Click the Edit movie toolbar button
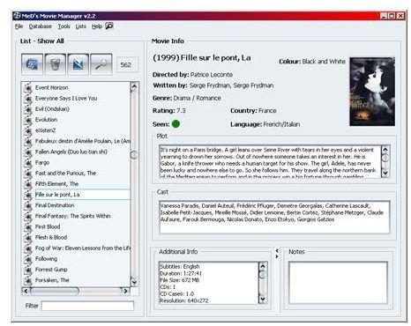 click(78, 64)
